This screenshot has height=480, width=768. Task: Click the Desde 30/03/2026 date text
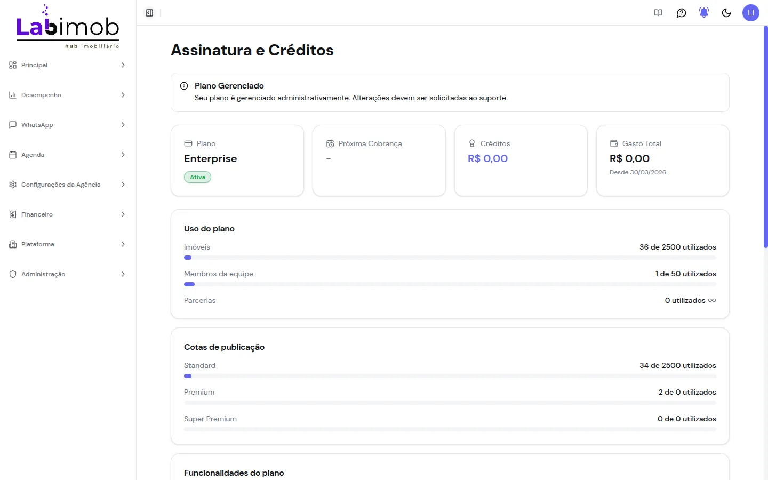(x=638, y=172)
